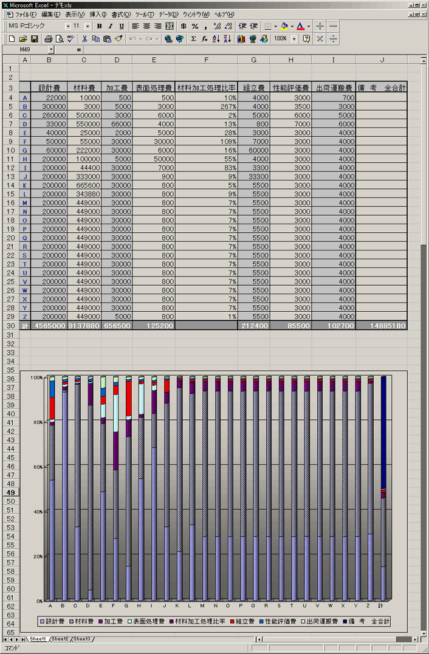
Task: Click the Save floppy disk icon
Action: point(35,39)
